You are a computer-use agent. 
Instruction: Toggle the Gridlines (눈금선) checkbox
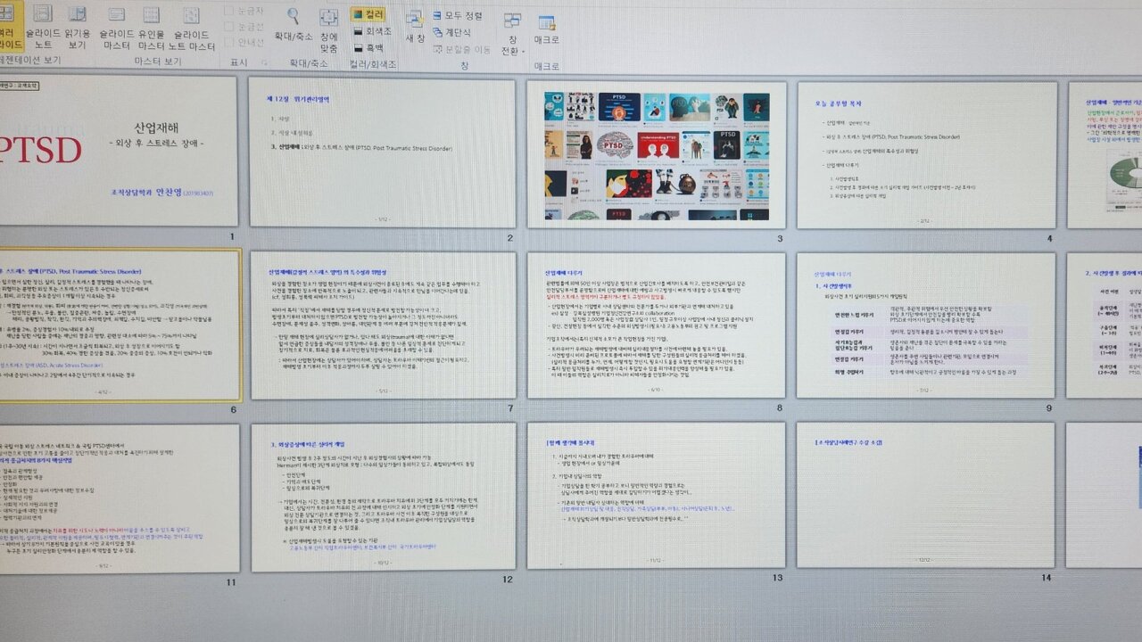pyautogui.click(x=244, y=27)
